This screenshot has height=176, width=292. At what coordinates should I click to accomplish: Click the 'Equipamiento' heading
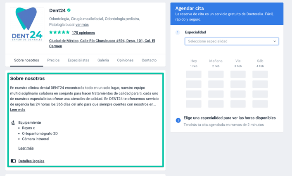point(30,122)
